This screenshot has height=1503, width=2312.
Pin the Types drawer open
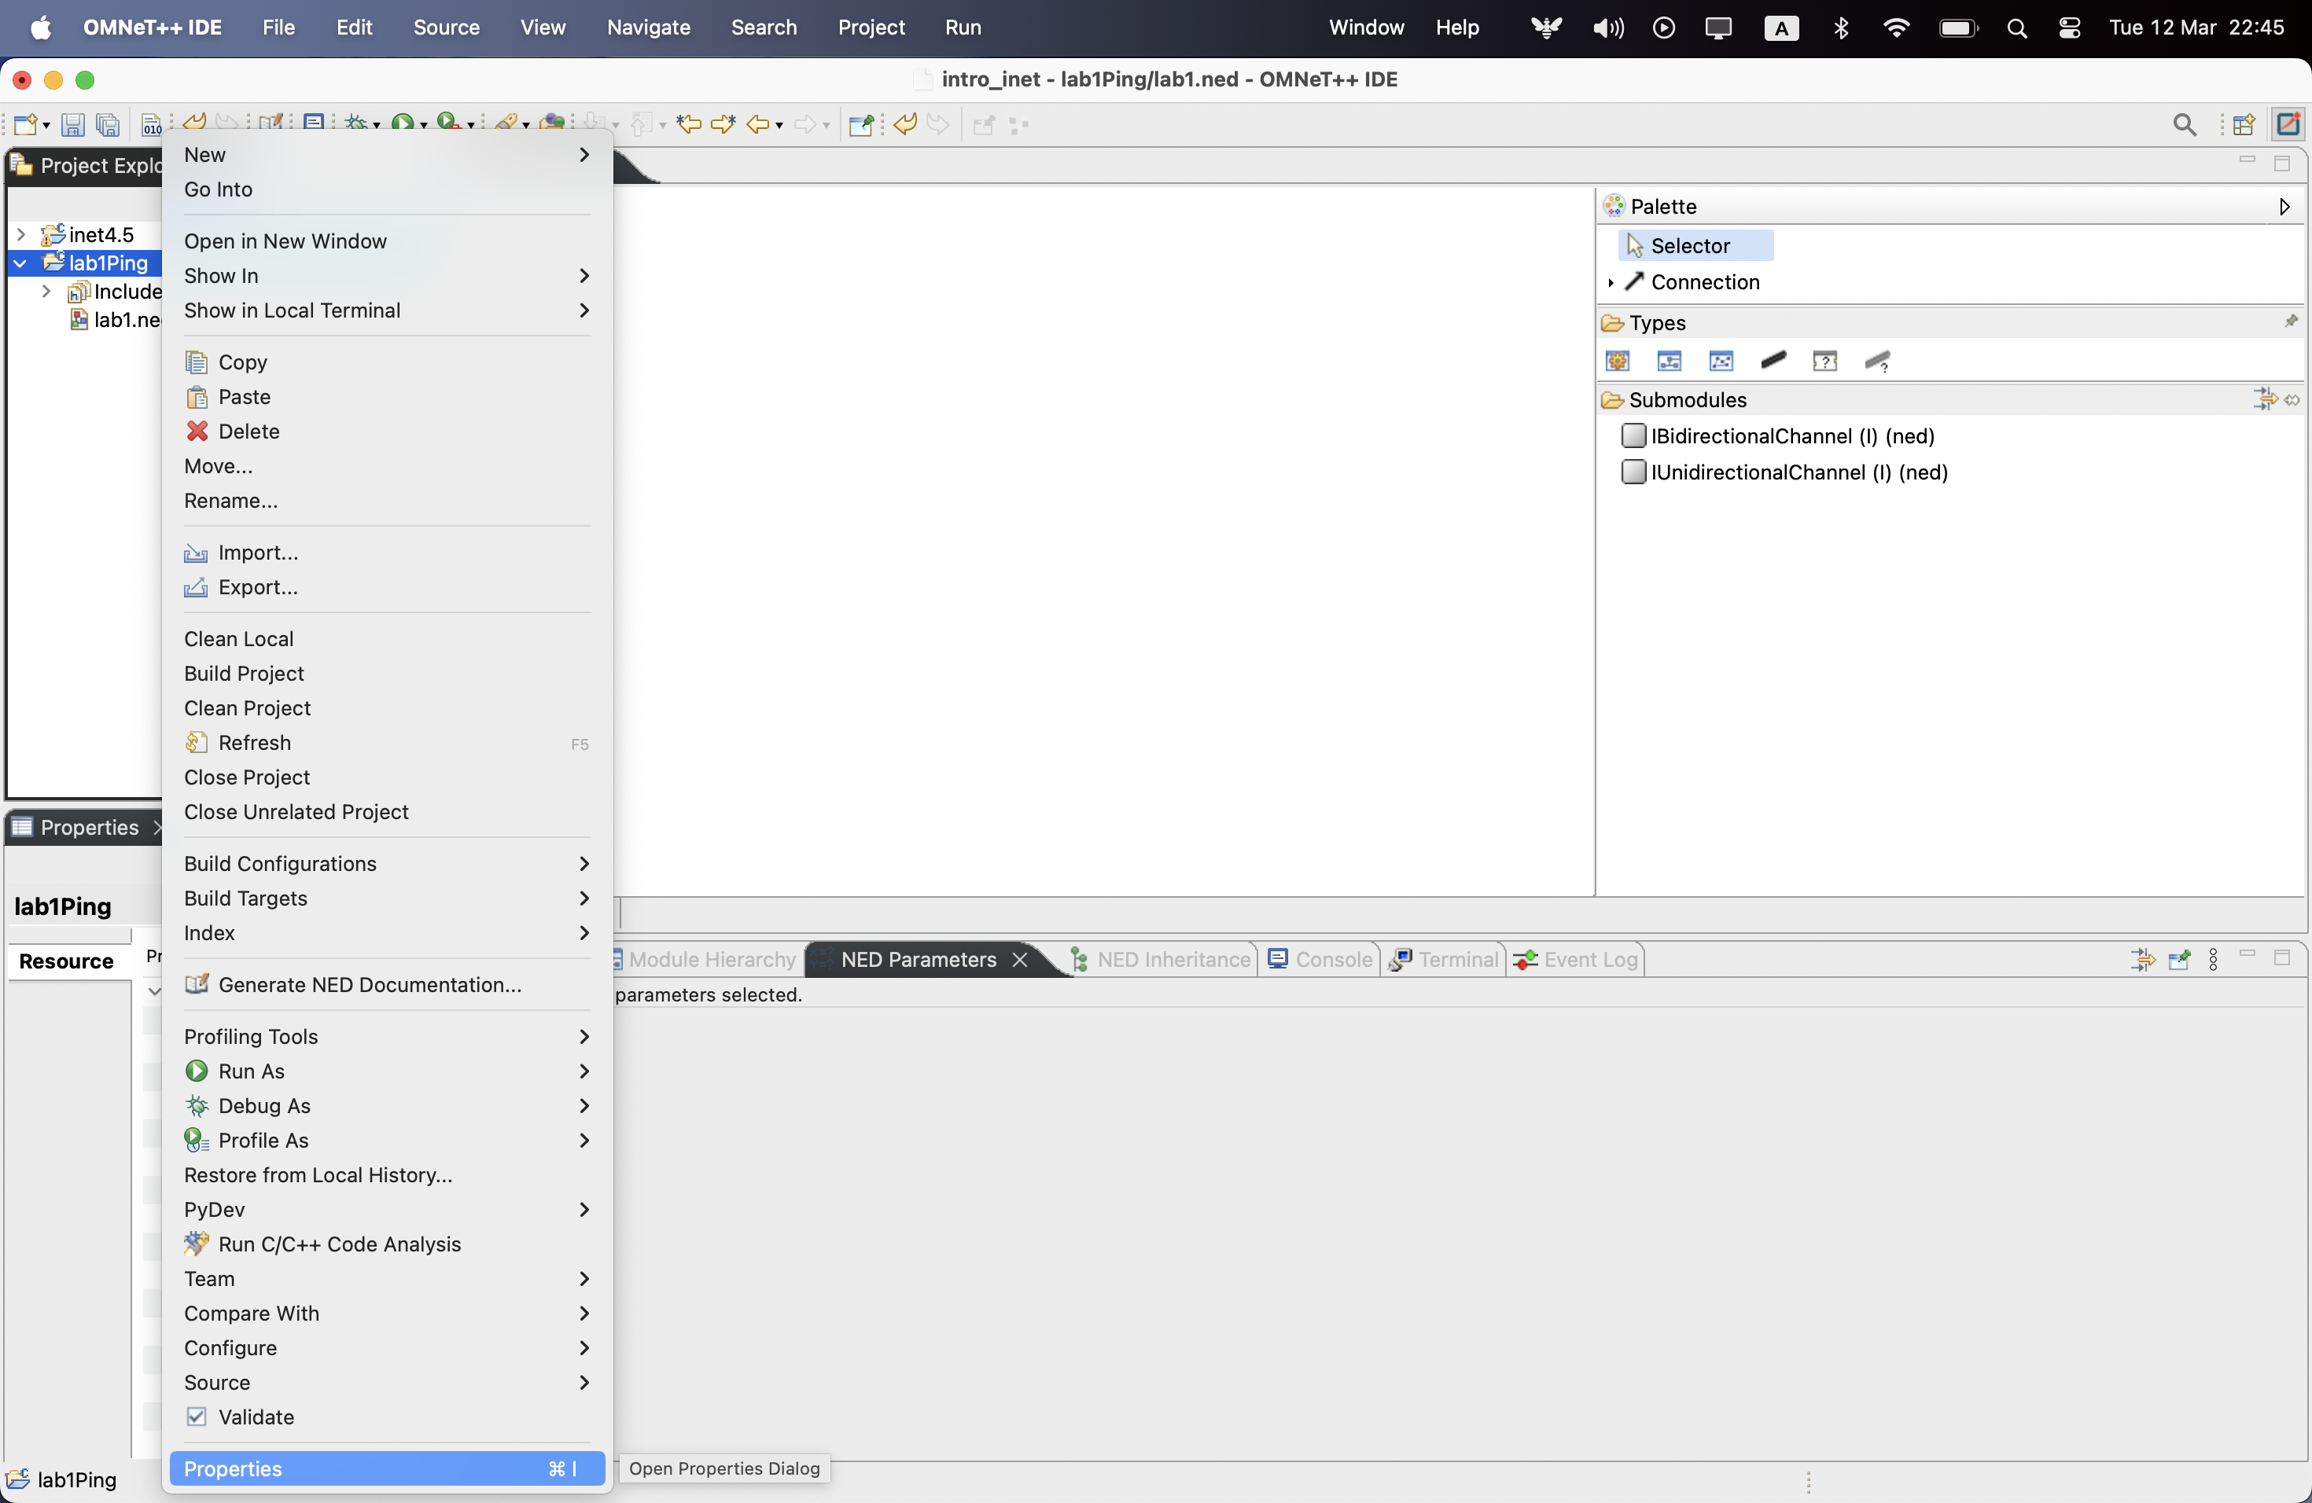[x=2291, y=322]
